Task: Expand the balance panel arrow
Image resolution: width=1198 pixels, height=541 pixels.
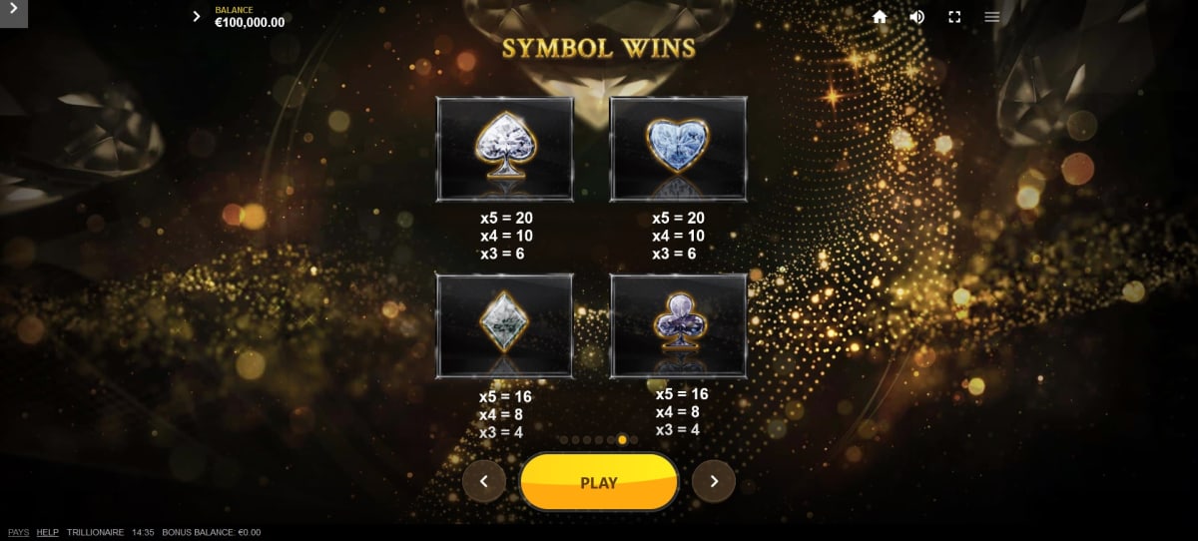Action: point(197,17)
